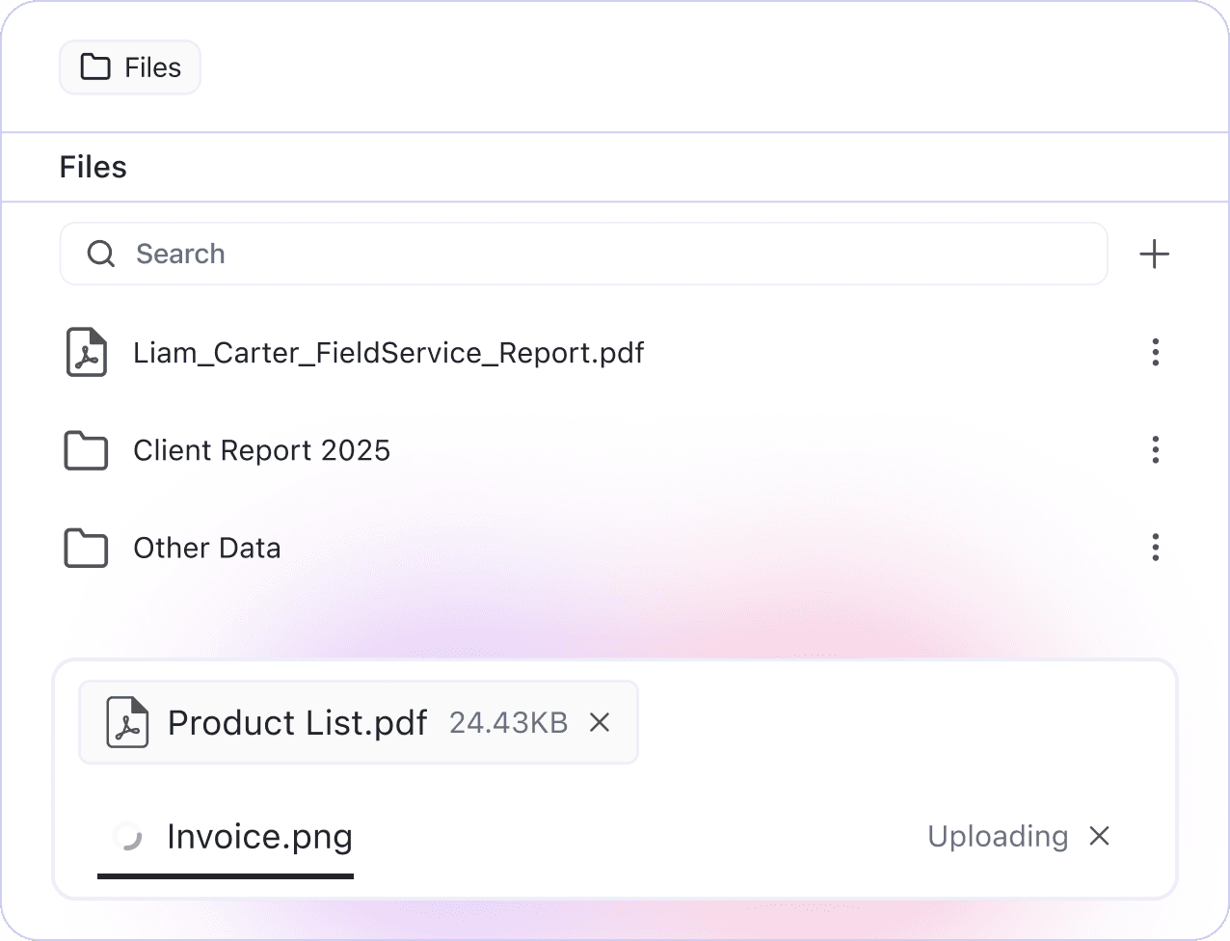The image size is (1230, 941).
Task: Select the file size label 24.43KB
Action: (x=508, y=722)
